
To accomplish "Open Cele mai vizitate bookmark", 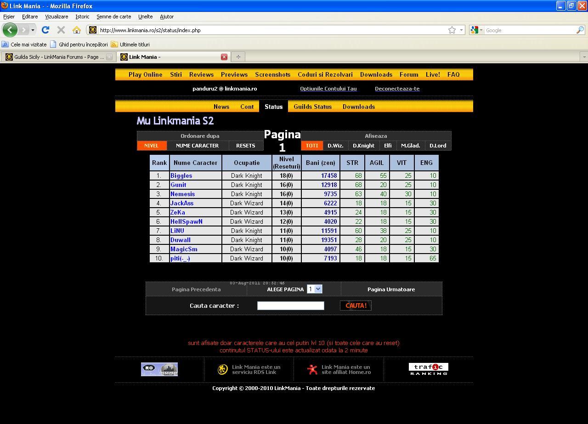I will point(24,45).
